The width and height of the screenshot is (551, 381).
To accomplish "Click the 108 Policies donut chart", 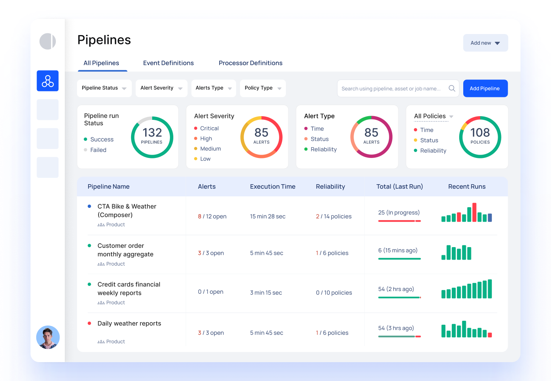I will 480,137.
